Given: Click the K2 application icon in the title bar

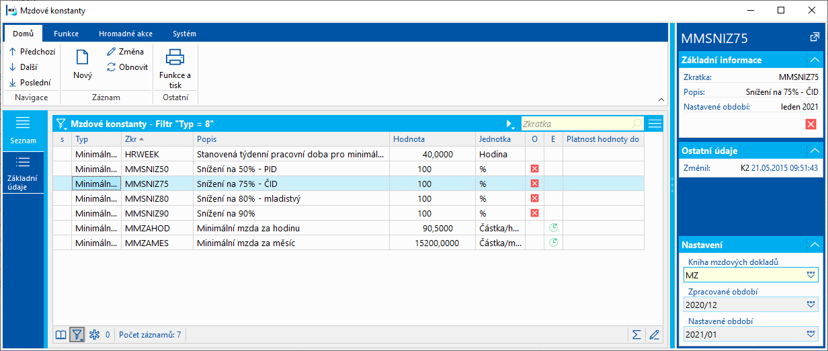Looking at the screenshot, I should (x=11, y=11).
